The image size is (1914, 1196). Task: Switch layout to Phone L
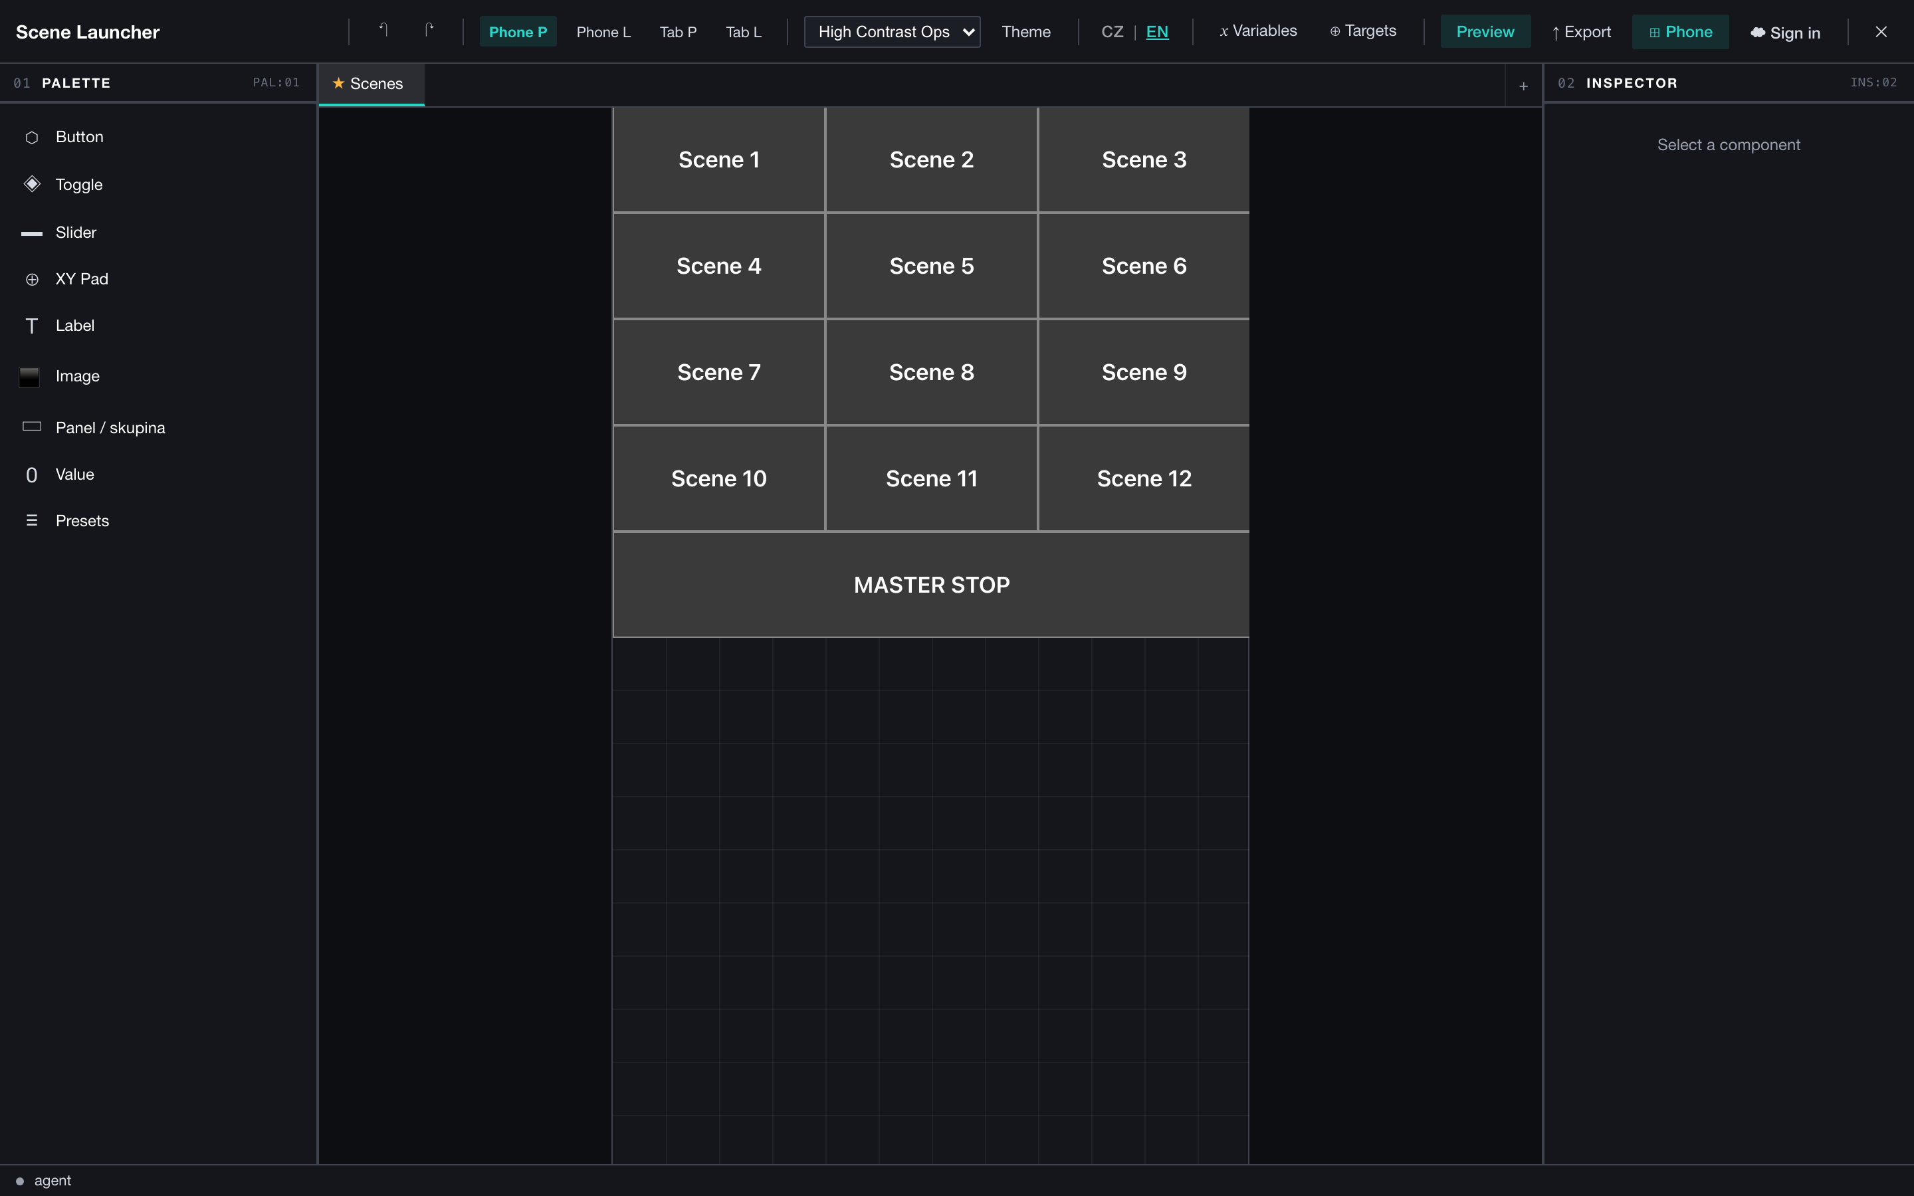603,32
